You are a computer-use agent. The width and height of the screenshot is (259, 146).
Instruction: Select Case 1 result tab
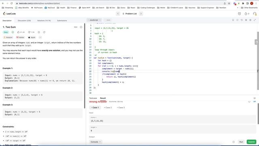tap(95, 107)
